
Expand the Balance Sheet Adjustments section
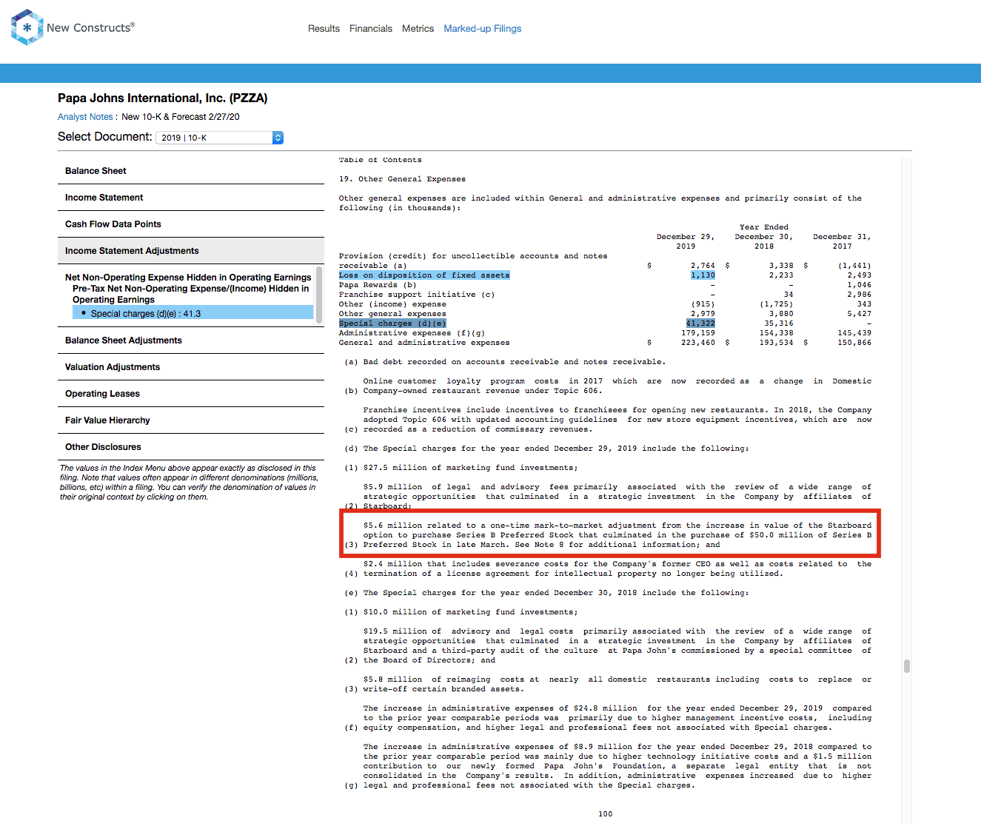click(x=191, y=340)
